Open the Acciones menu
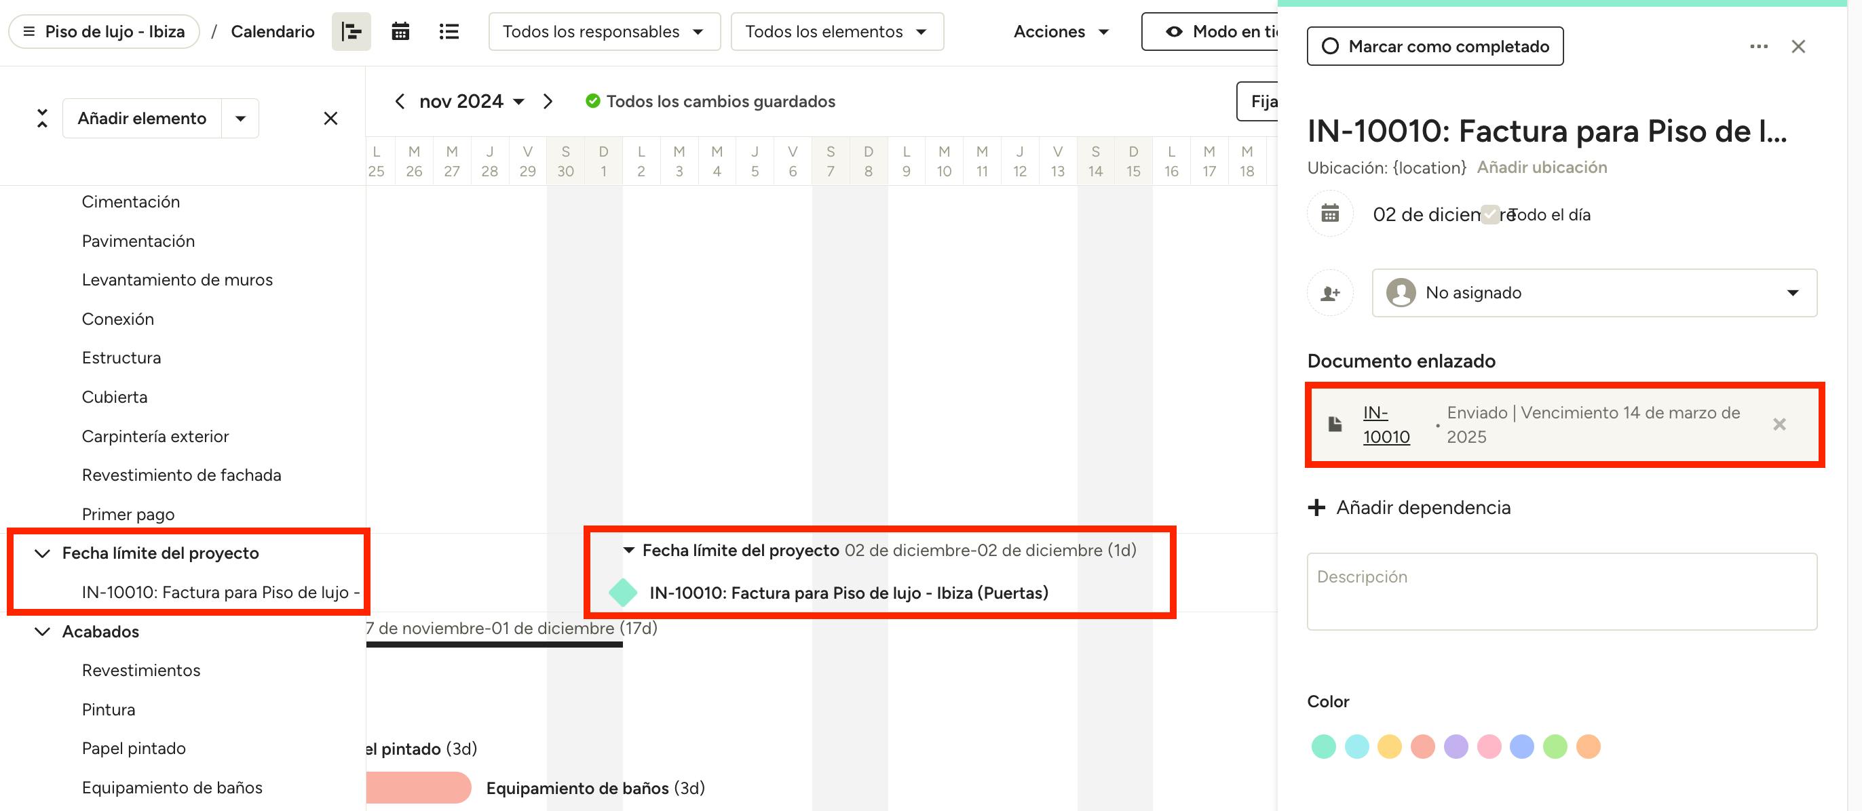This screenshot has height=811, width=1862. pyautogui.click(x=1061, y=32)
